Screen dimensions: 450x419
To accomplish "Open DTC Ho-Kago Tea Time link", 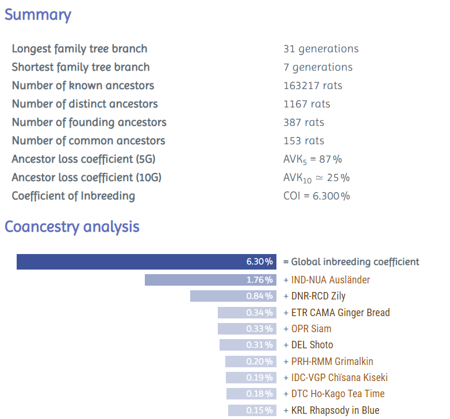I will (338, 394).
